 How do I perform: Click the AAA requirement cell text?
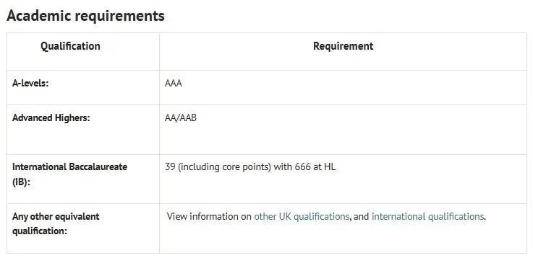[x=174, y=84]
